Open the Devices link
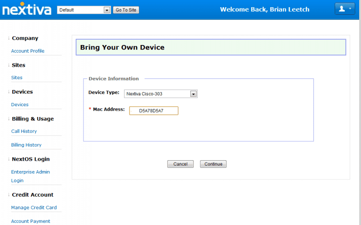This screenshot has width=361, height=225. (20, 104)
